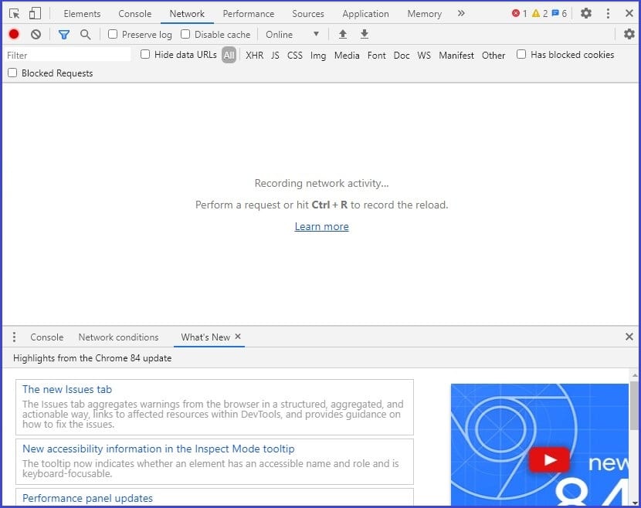Check Has blocked cookies option
641x508 pixels.
521,54
